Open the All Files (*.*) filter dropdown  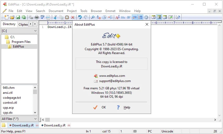19,119
